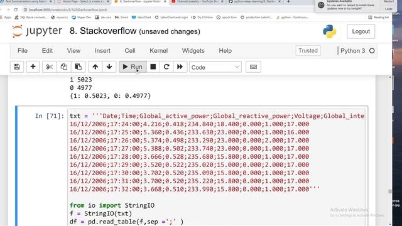
Task: Open the epoch time bookmark
Action: click(x=226, y=18)
